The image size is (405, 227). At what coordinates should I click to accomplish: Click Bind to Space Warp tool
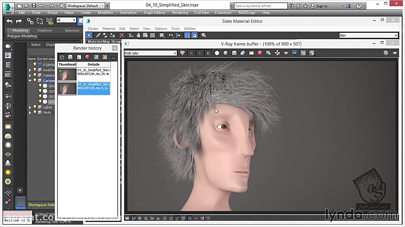pyautogui.click(x=49, y=21)
